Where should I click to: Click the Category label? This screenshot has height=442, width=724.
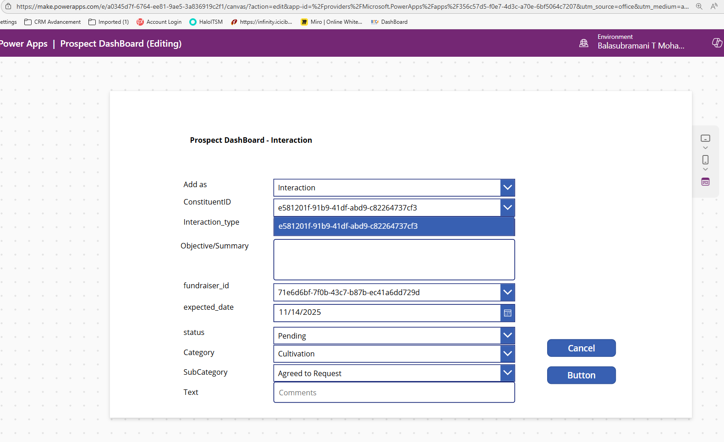point(199,352)
